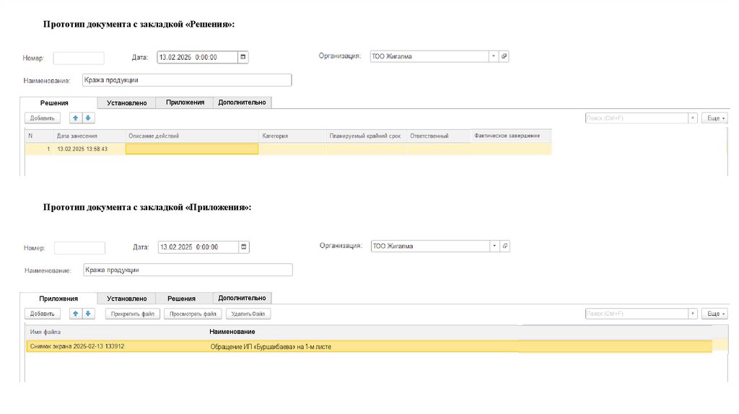Click Категория column header

pos(293,136)
